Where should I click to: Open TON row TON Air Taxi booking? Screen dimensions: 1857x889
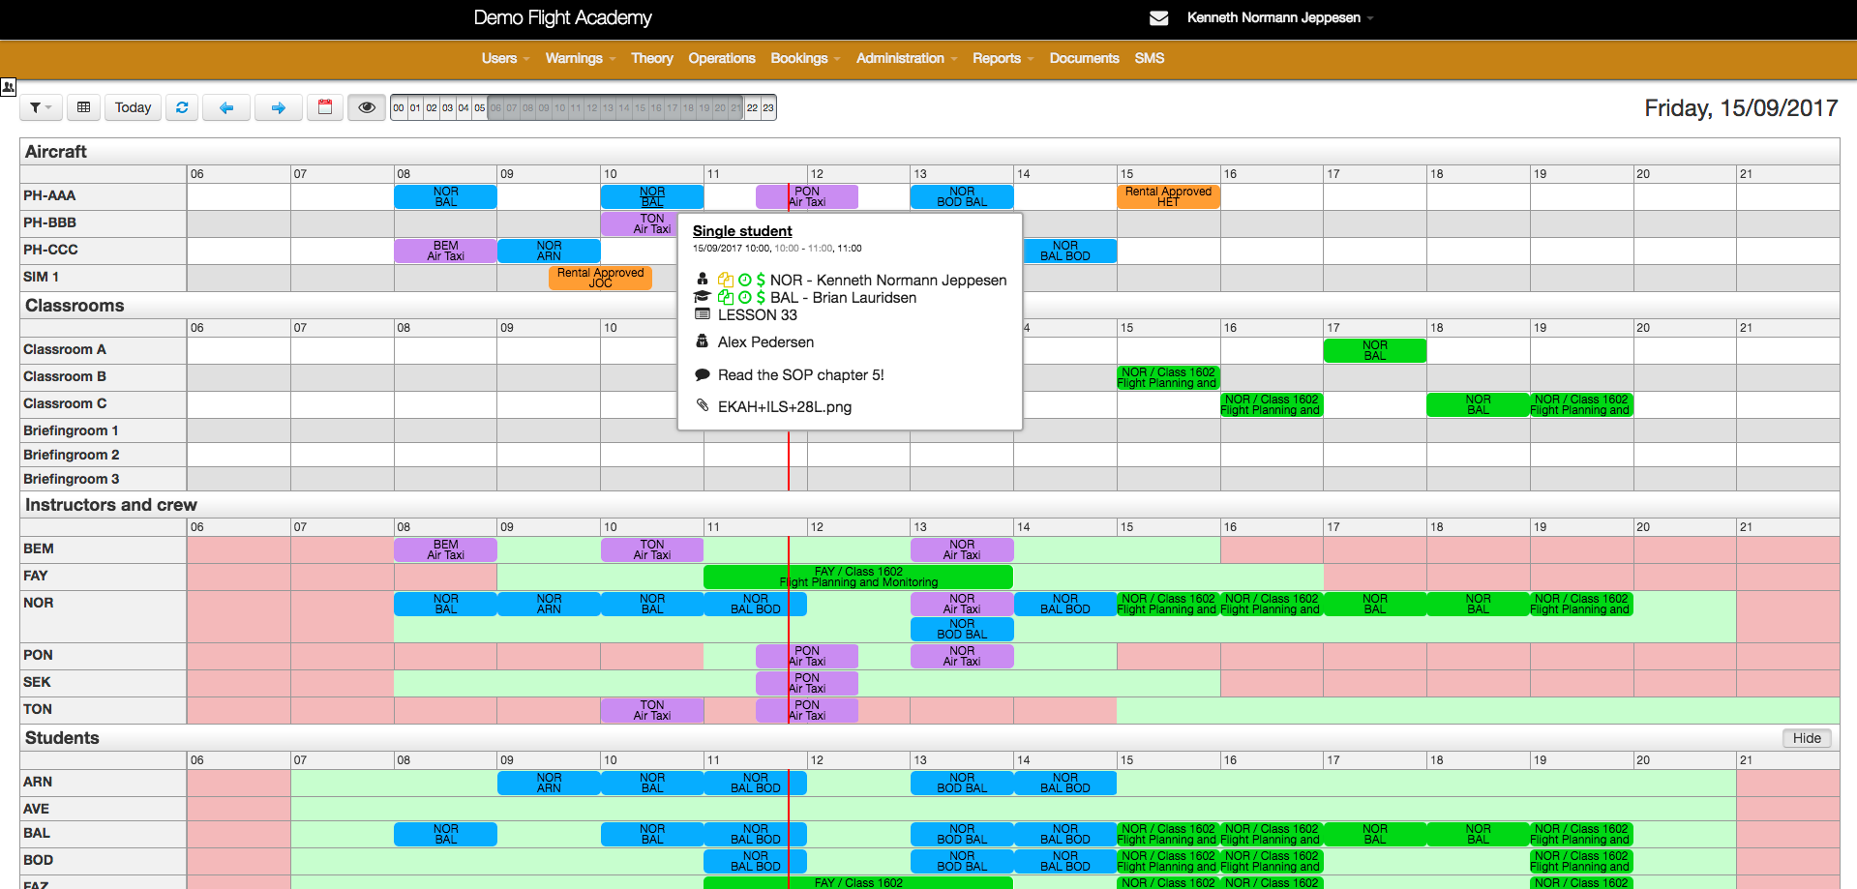pyautogui.click(x=652, y=711)
